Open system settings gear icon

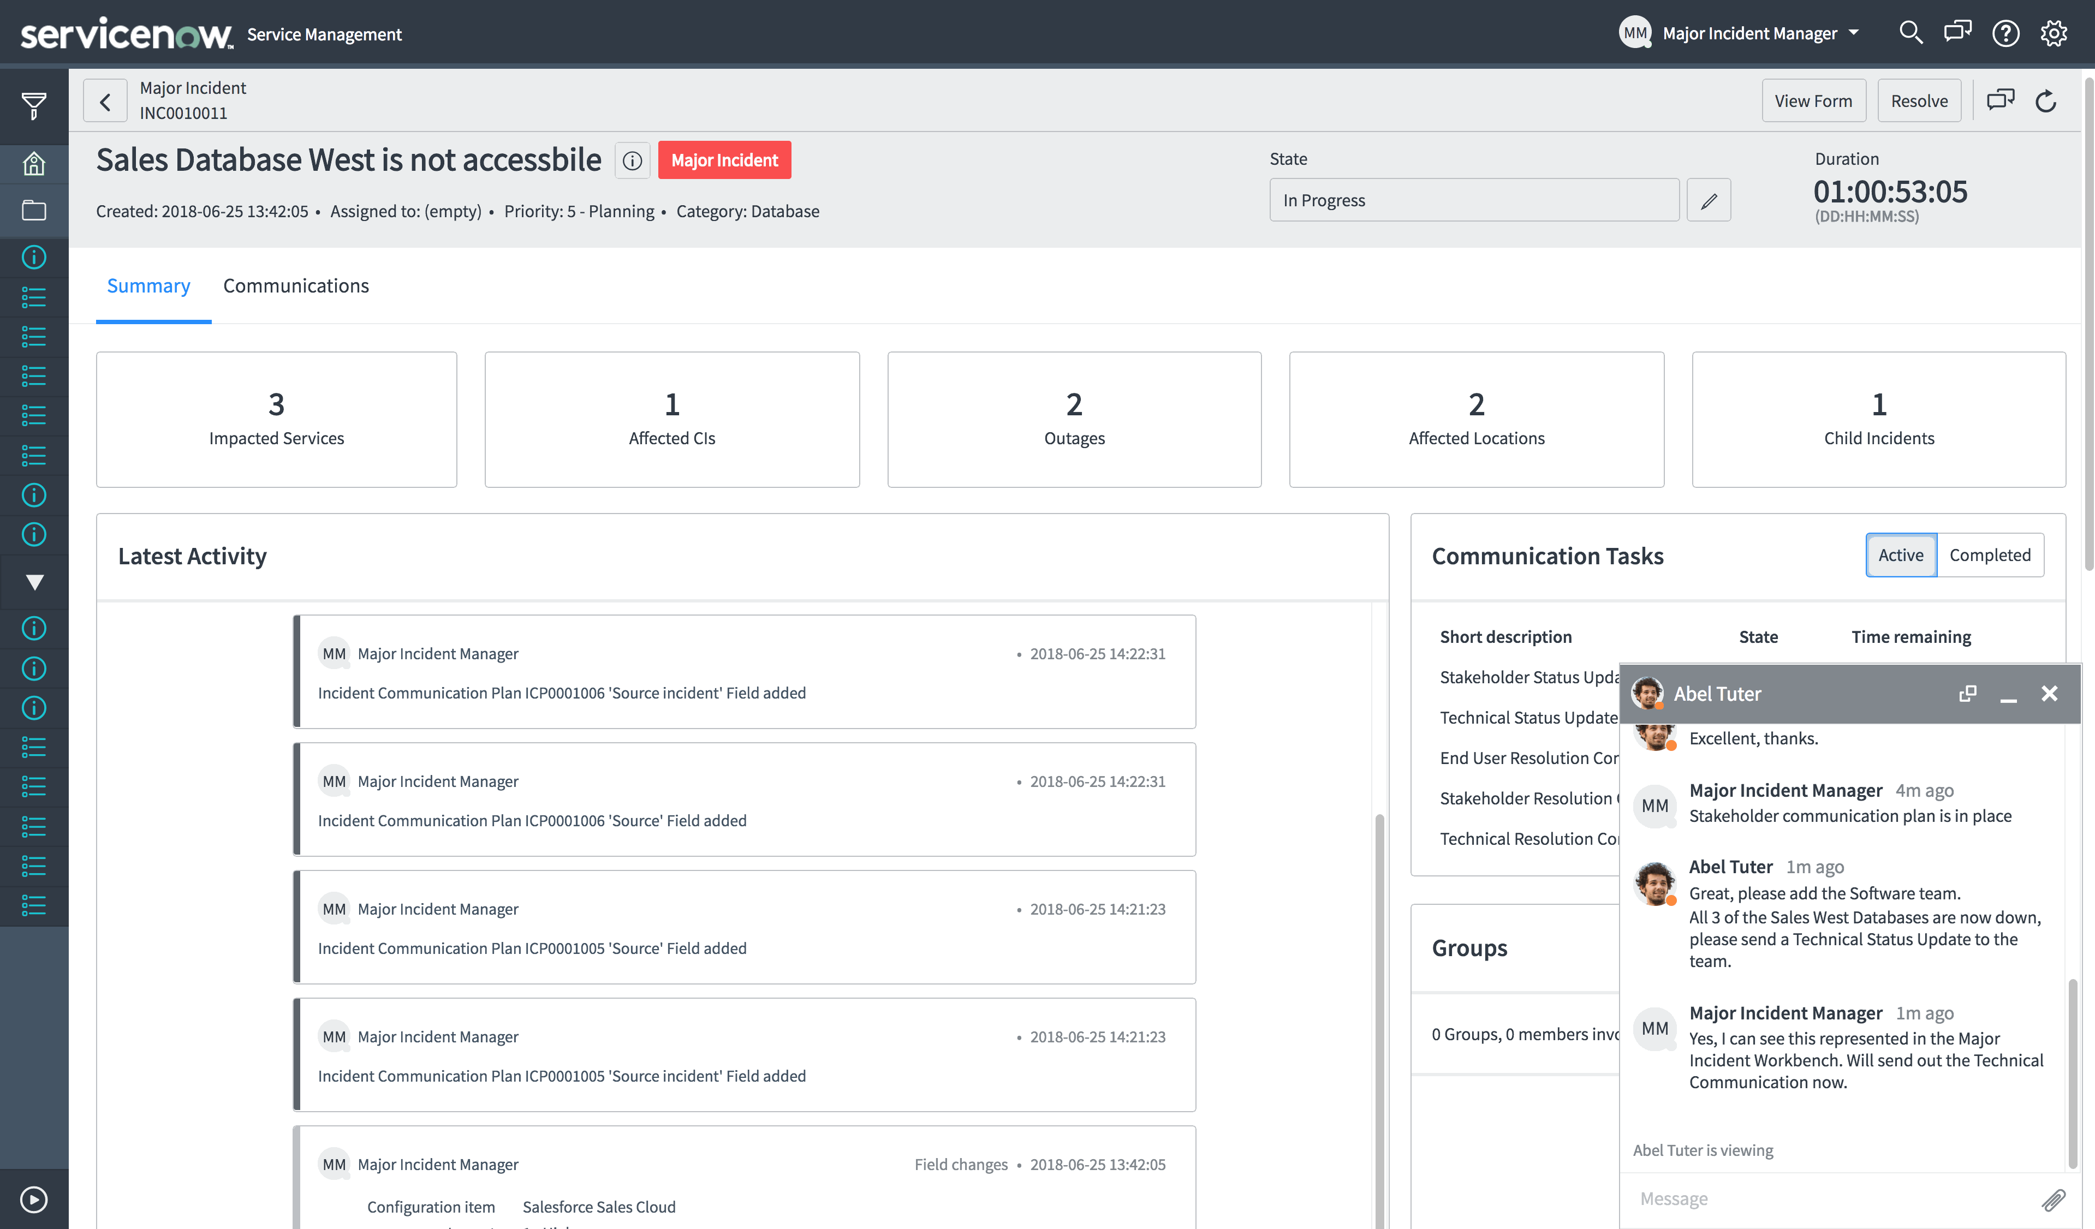[2054, 33]
